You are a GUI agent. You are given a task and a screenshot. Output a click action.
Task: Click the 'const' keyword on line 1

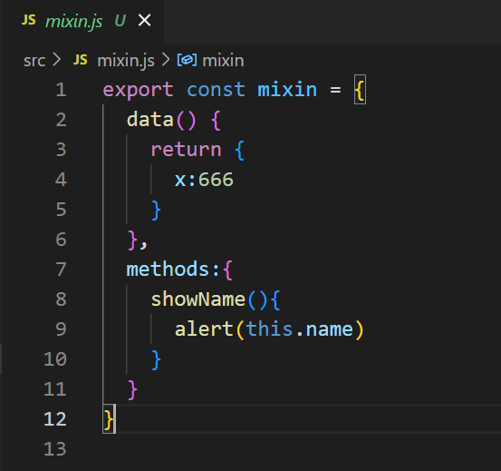pos(216,90)
